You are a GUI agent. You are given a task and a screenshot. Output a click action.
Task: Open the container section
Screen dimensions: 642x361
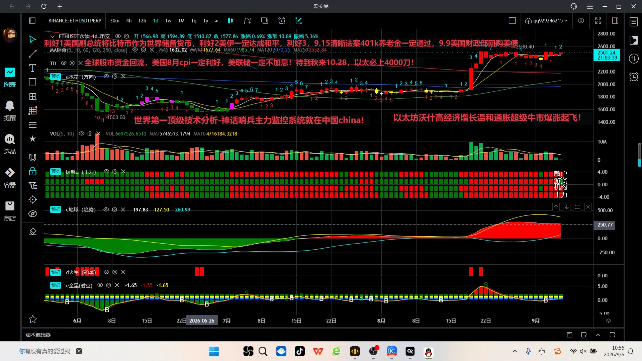(10, 178)
